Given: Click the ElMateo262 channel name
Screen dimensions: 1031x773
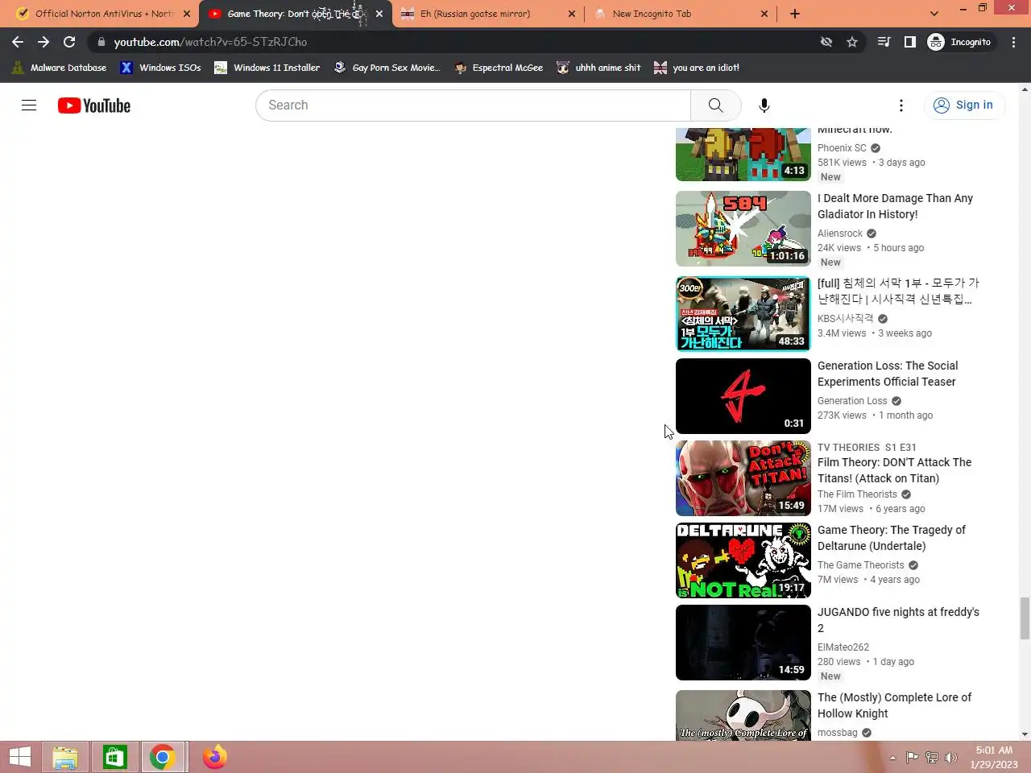Looking at the screenshot, I should tap(843, 647).
